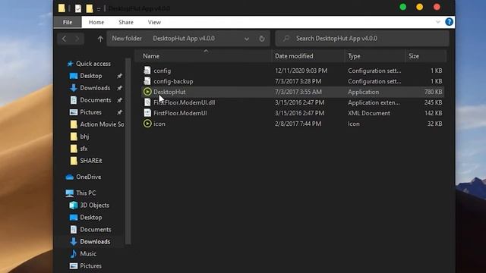
Task: Refresh the current folder
Action: 262,39
